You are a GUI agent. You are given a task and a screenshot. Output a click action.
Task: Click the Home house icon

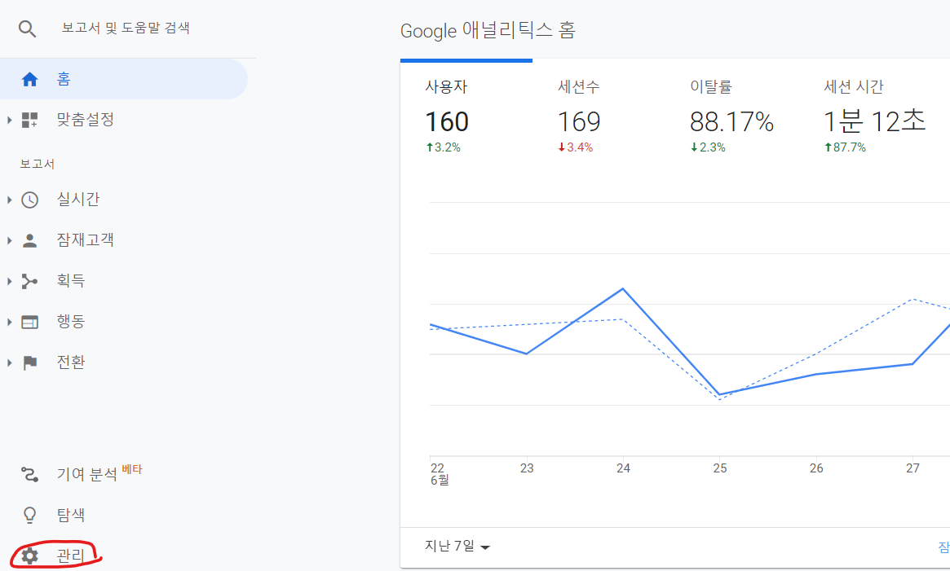(29, 79)
